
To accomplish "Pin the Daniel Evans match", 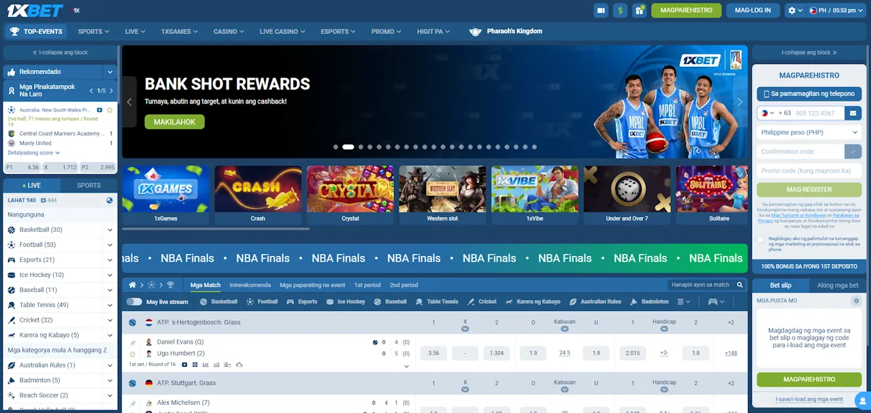I will pyautogui.click(x=133, y=343).
